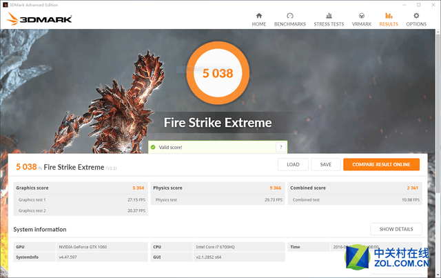This screenshot has height=278, width=441.
Task: Click the 3DMark logo
Action: pyautogui.click(x=39, y=19)
